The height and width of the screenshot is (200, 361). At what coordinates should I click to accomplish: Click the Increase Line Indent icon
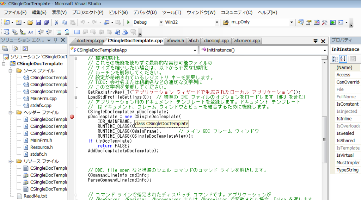click(49, 32)
